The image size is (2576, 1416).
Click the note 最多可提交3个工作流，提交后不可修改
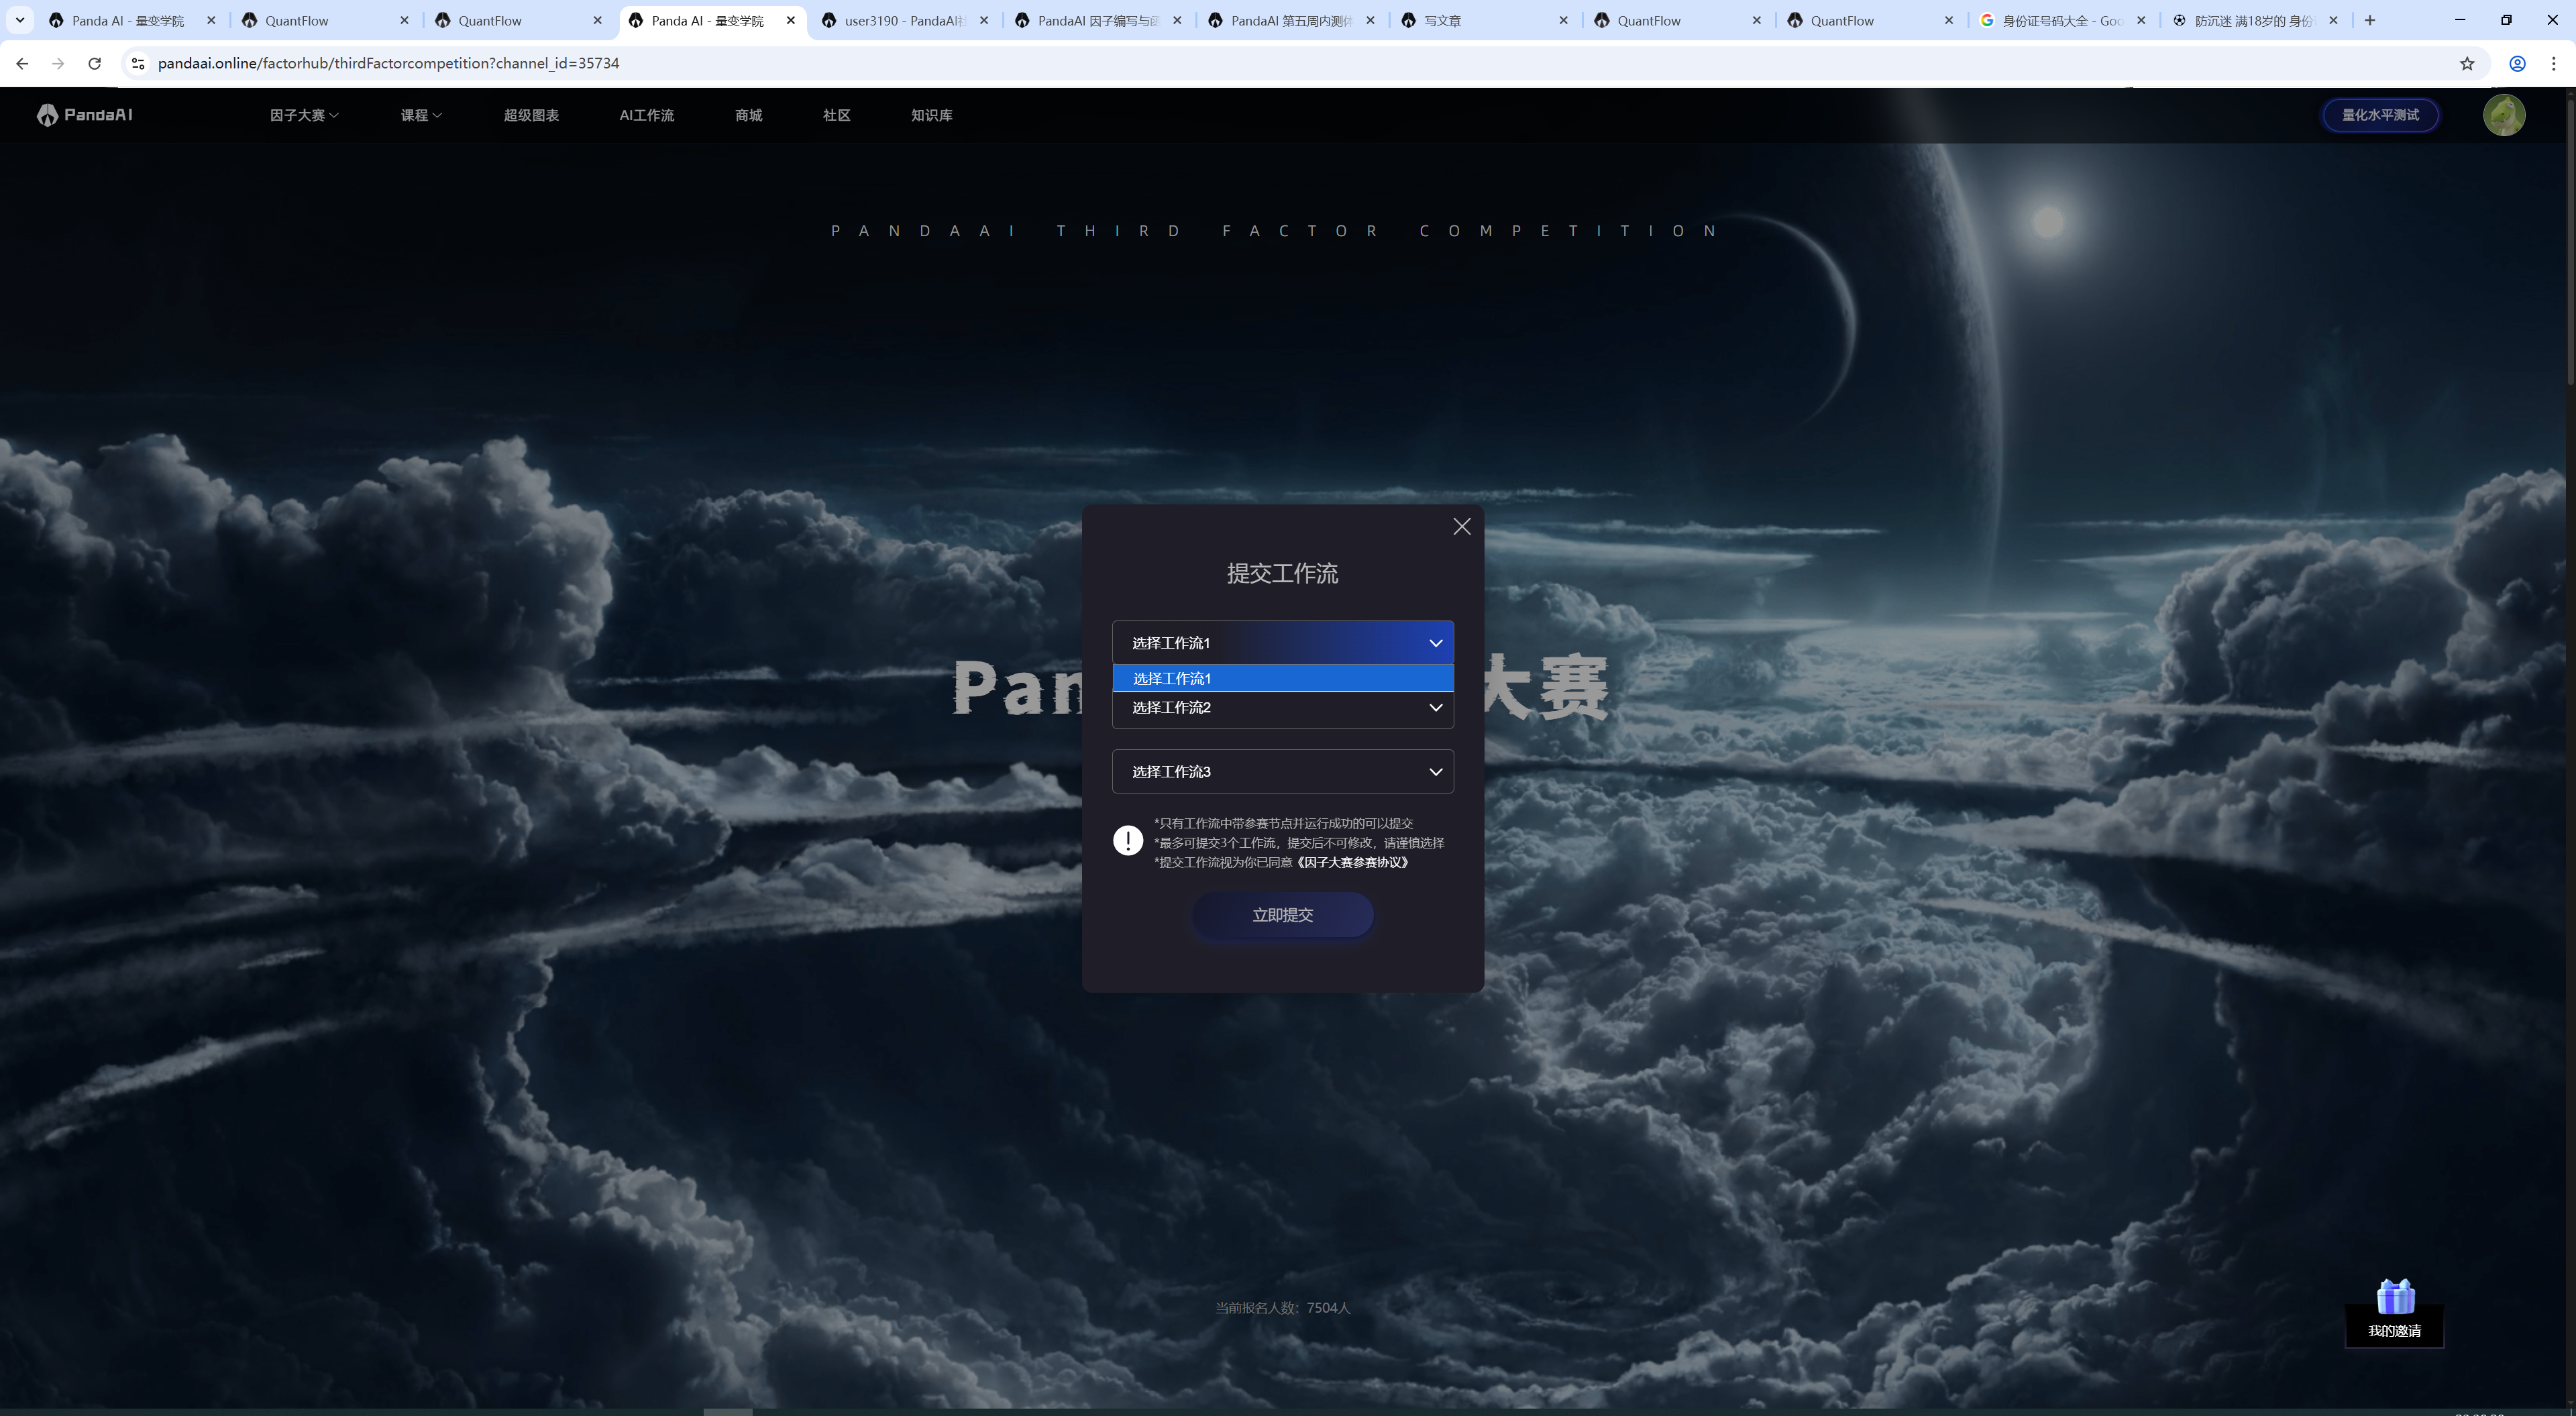1299,843
